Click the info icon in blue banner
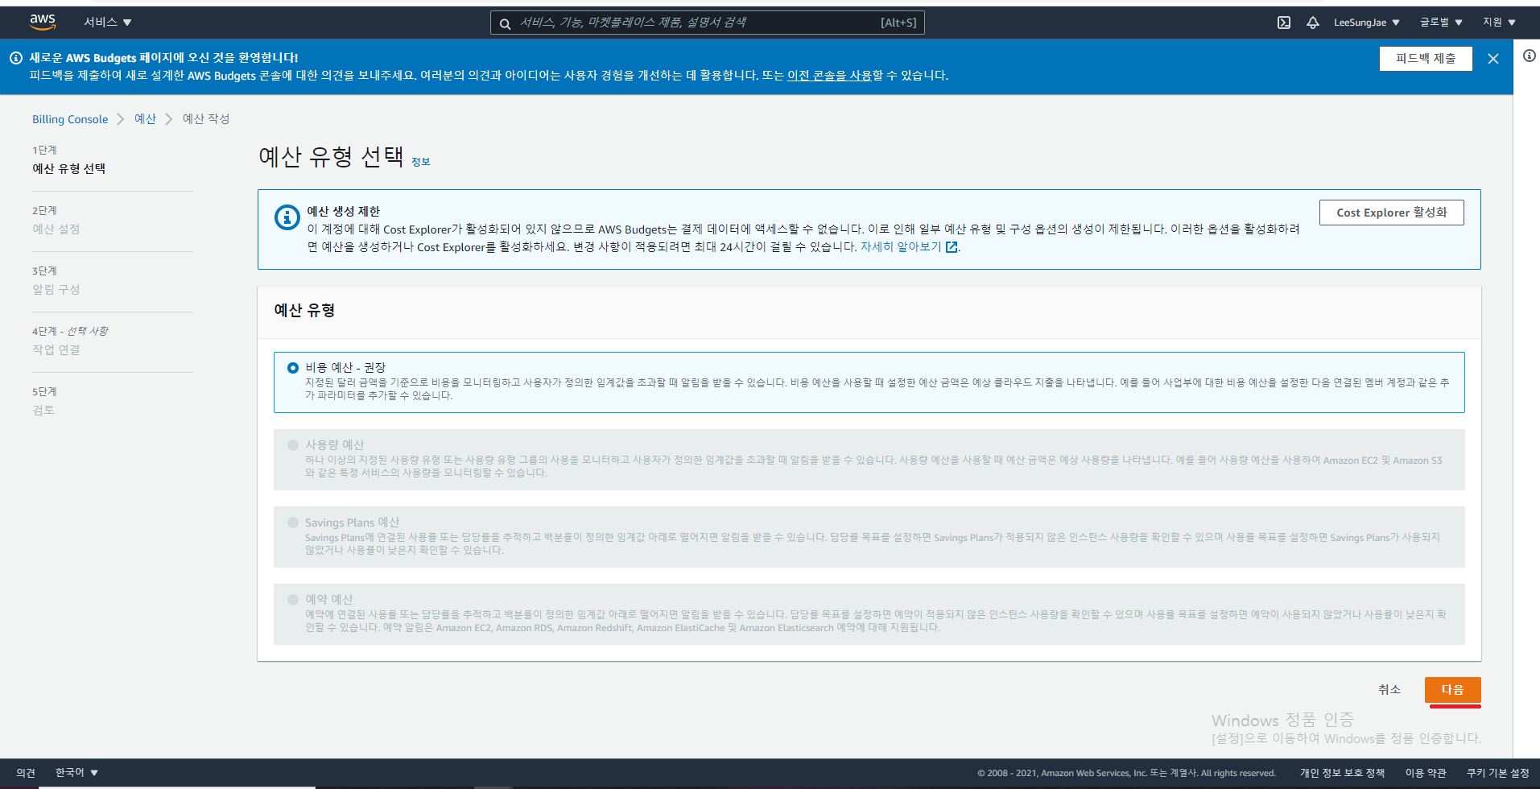1540x789 pixels. [15, 58]
